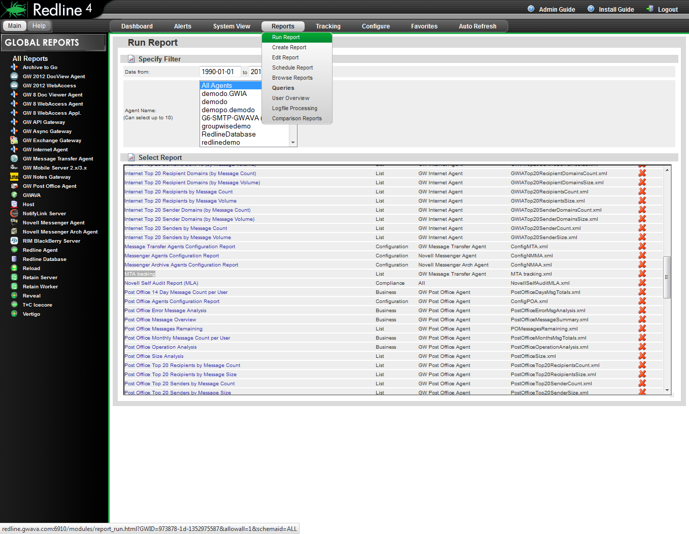Open Messenger Agents Configuration Report link
689x534 pixels.
[x=172, y=256]
